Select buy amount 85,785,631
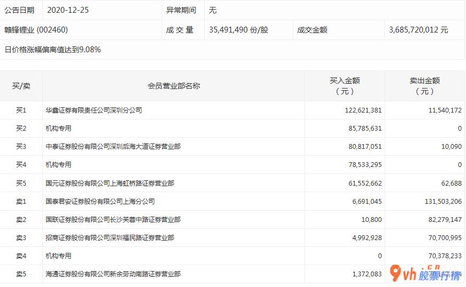Screen dimensions: 466x287 (x=365, y=128)
